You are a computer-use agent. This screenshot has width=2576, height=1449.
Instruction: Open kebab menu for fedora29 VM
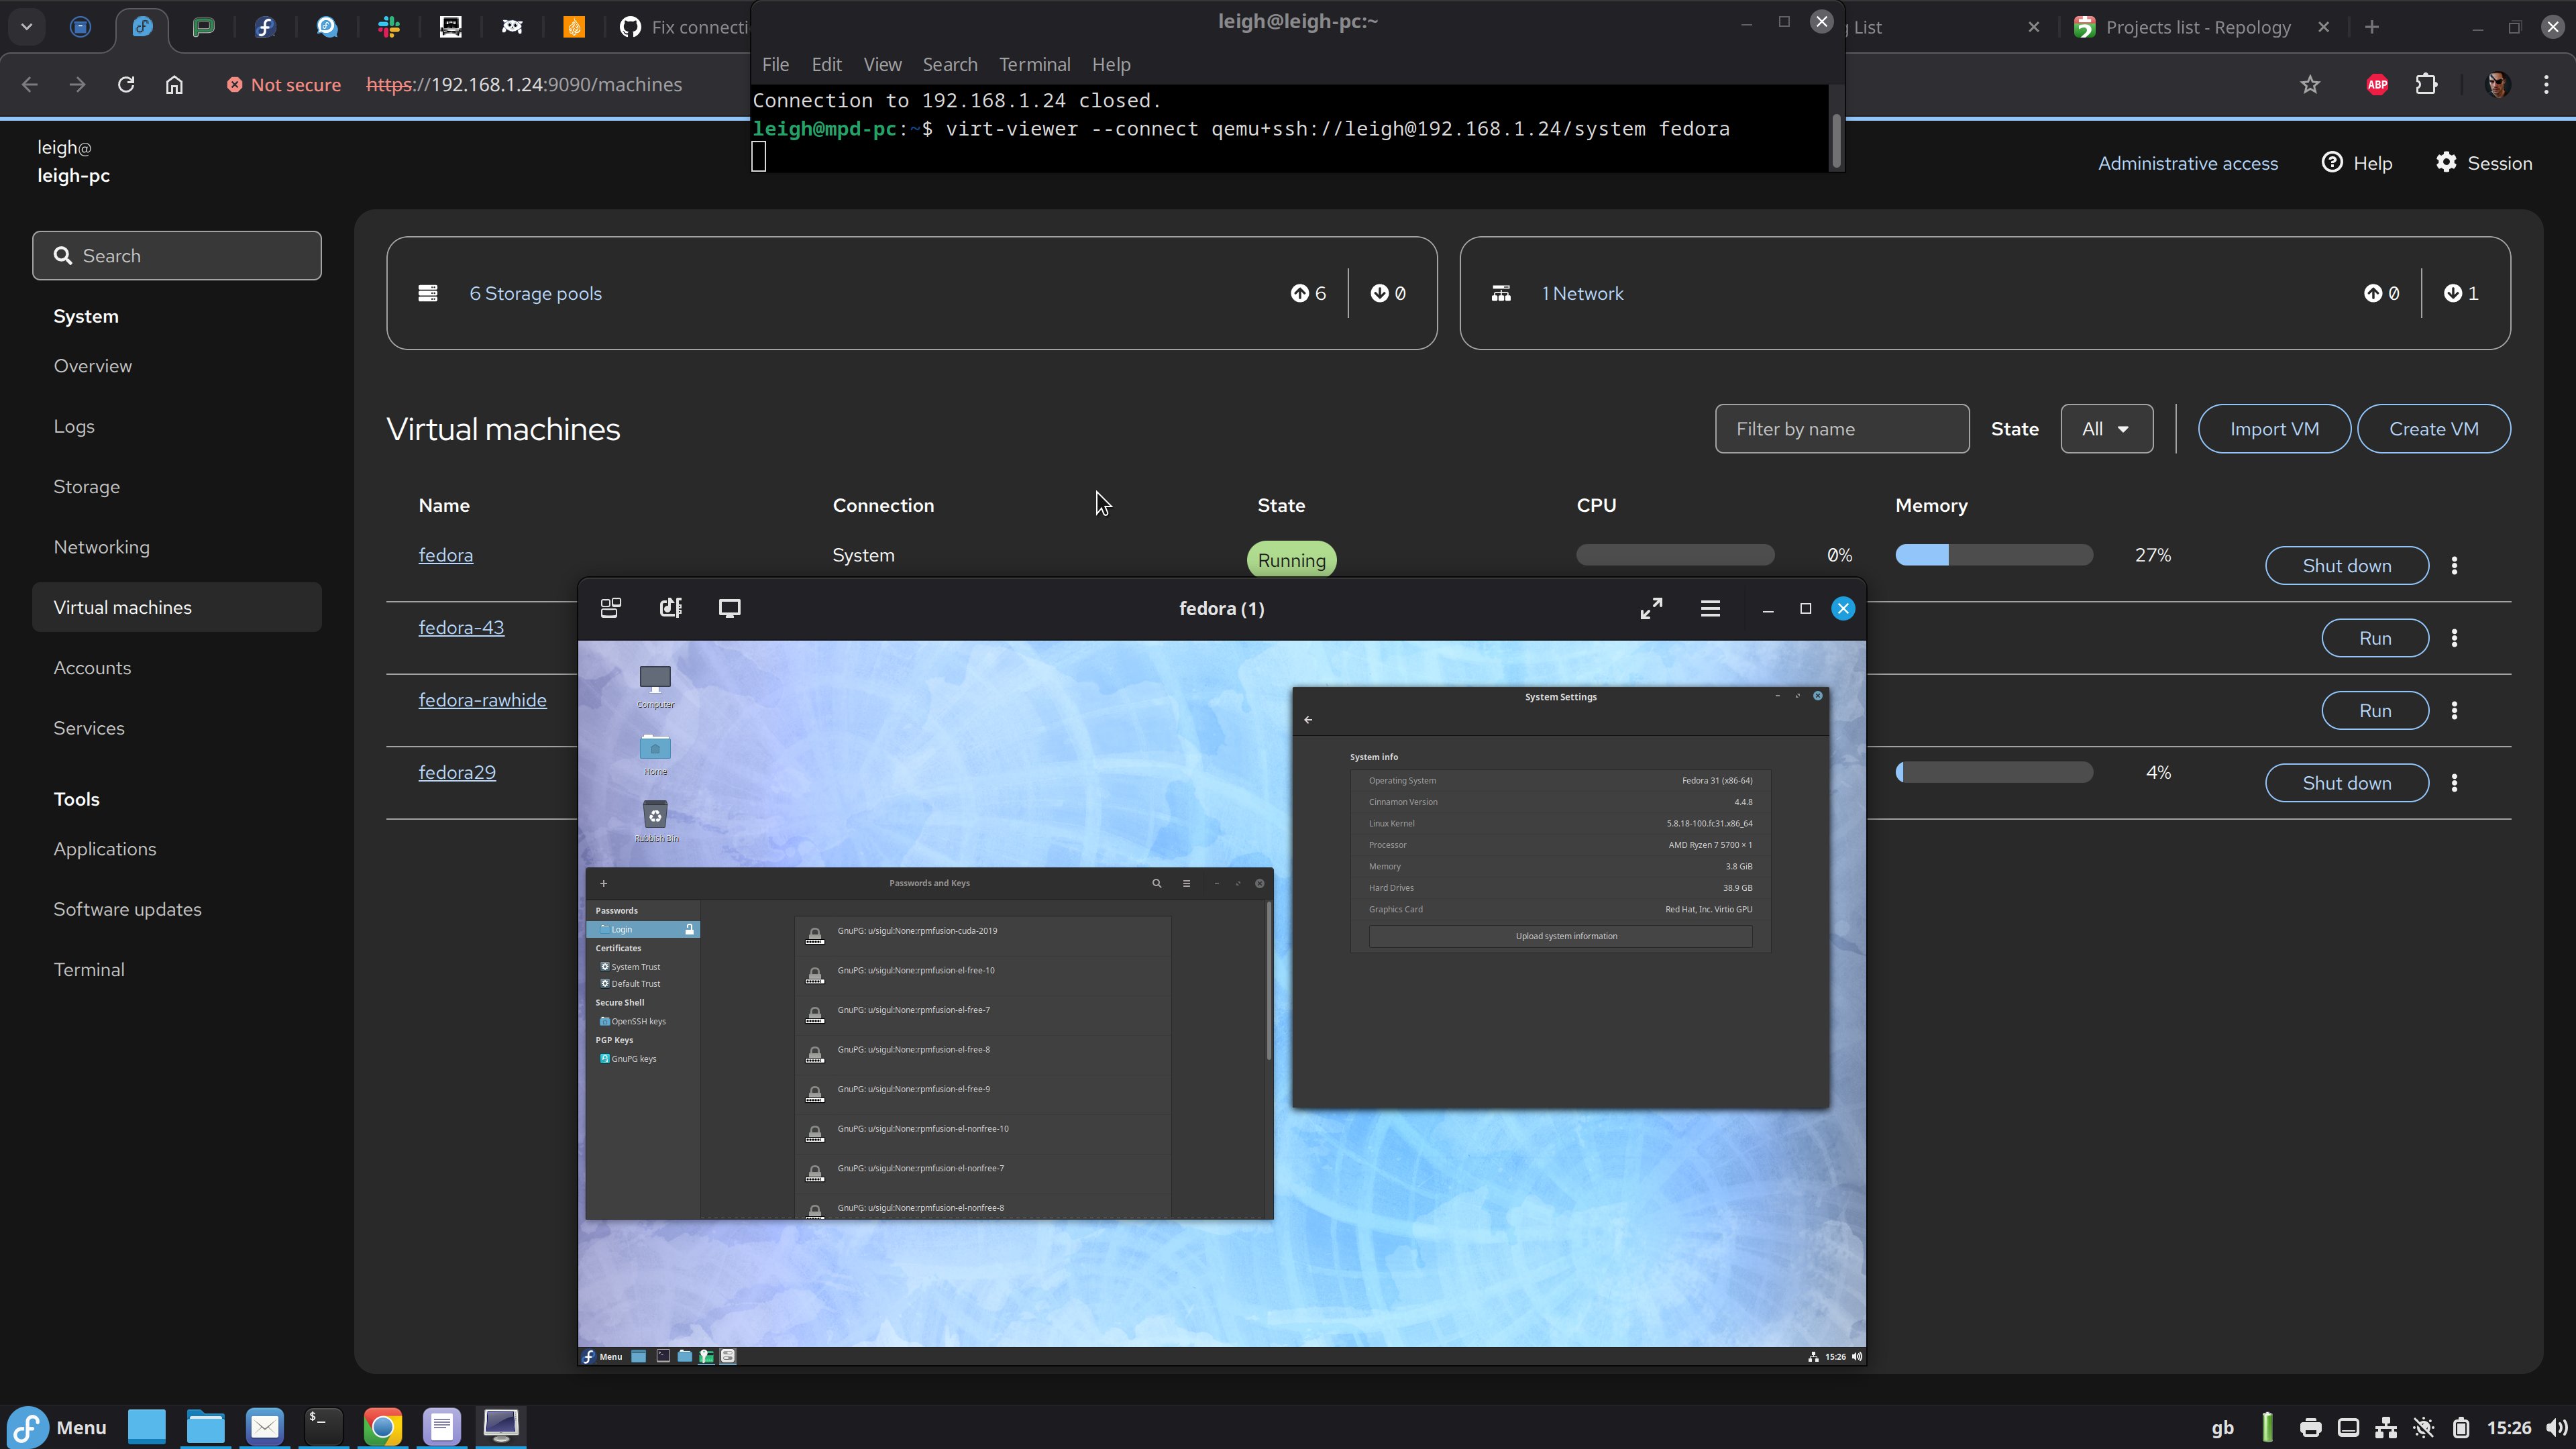pos(2454,783)
